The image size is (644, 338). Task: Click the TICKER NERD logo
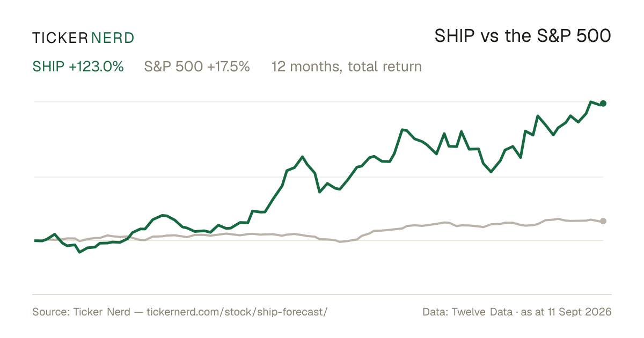point(83,38)
